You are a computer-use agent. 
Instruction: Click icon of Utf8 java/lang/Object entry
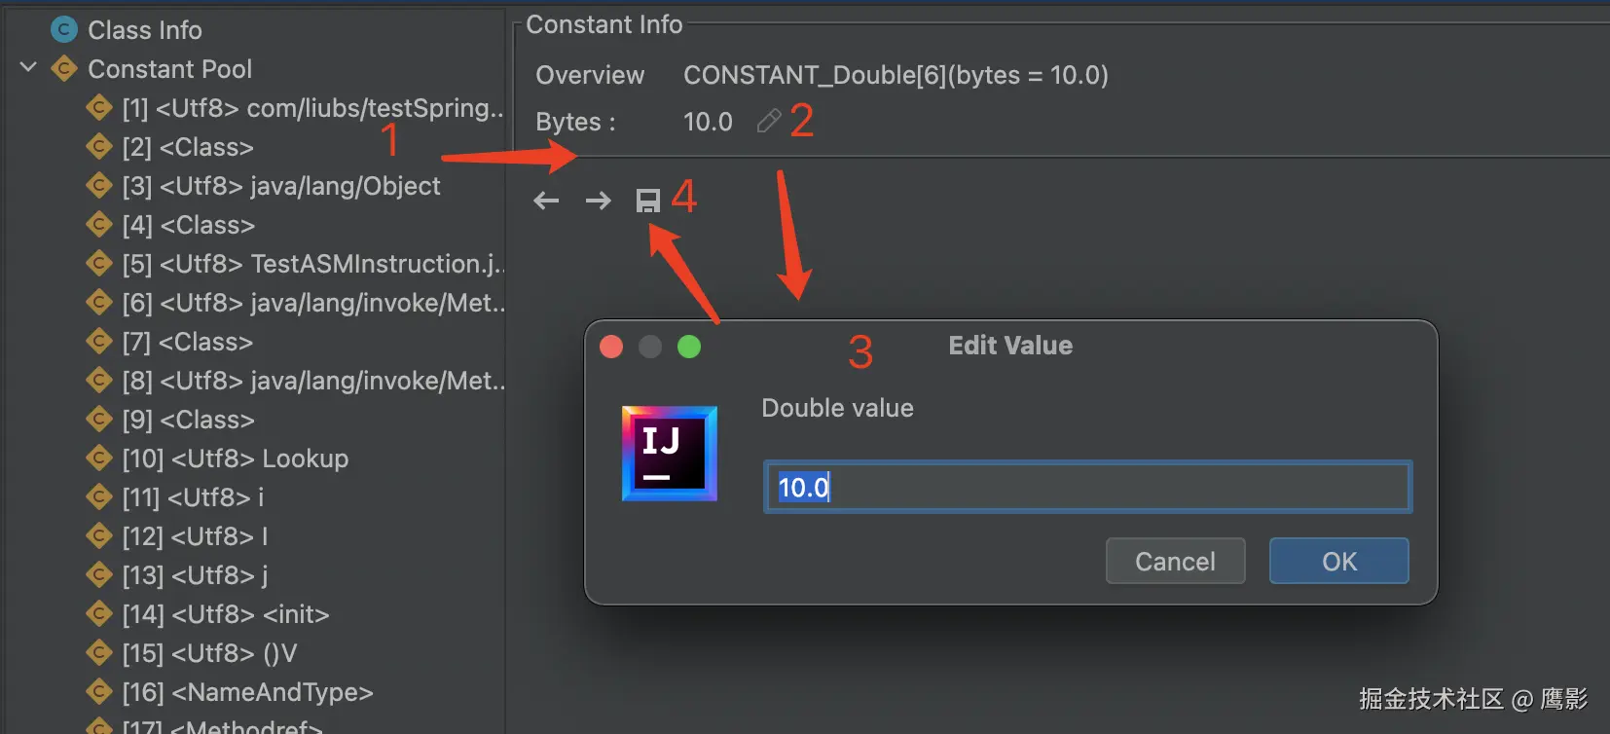coord(98,186)
